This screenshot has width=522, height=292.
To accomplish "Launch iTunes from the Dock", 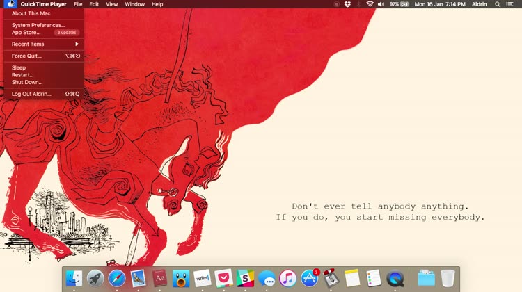I will click(x=288, y=278).
